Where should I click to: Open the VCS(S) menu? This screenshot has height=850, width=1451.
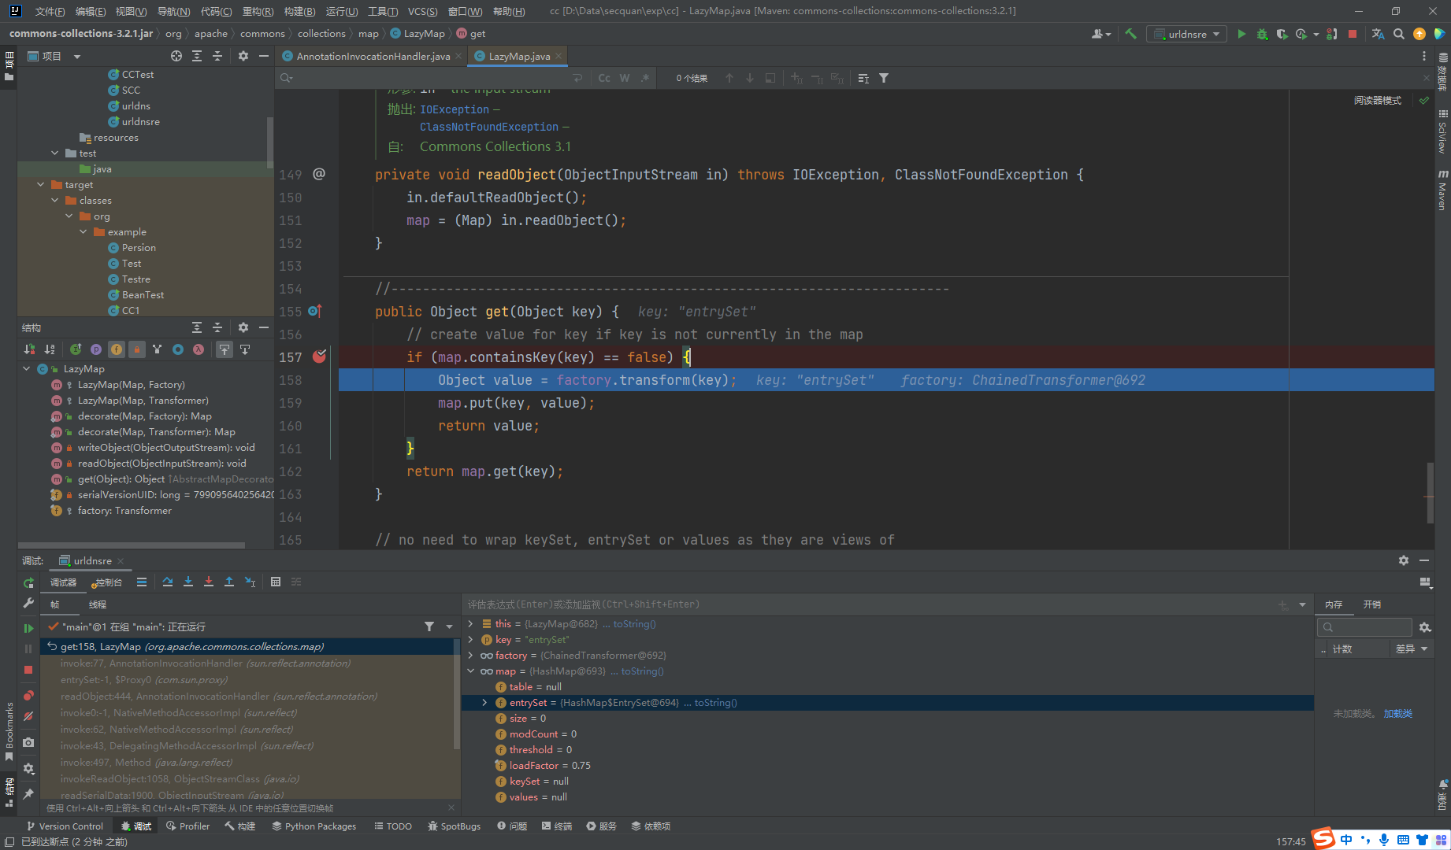422,11
